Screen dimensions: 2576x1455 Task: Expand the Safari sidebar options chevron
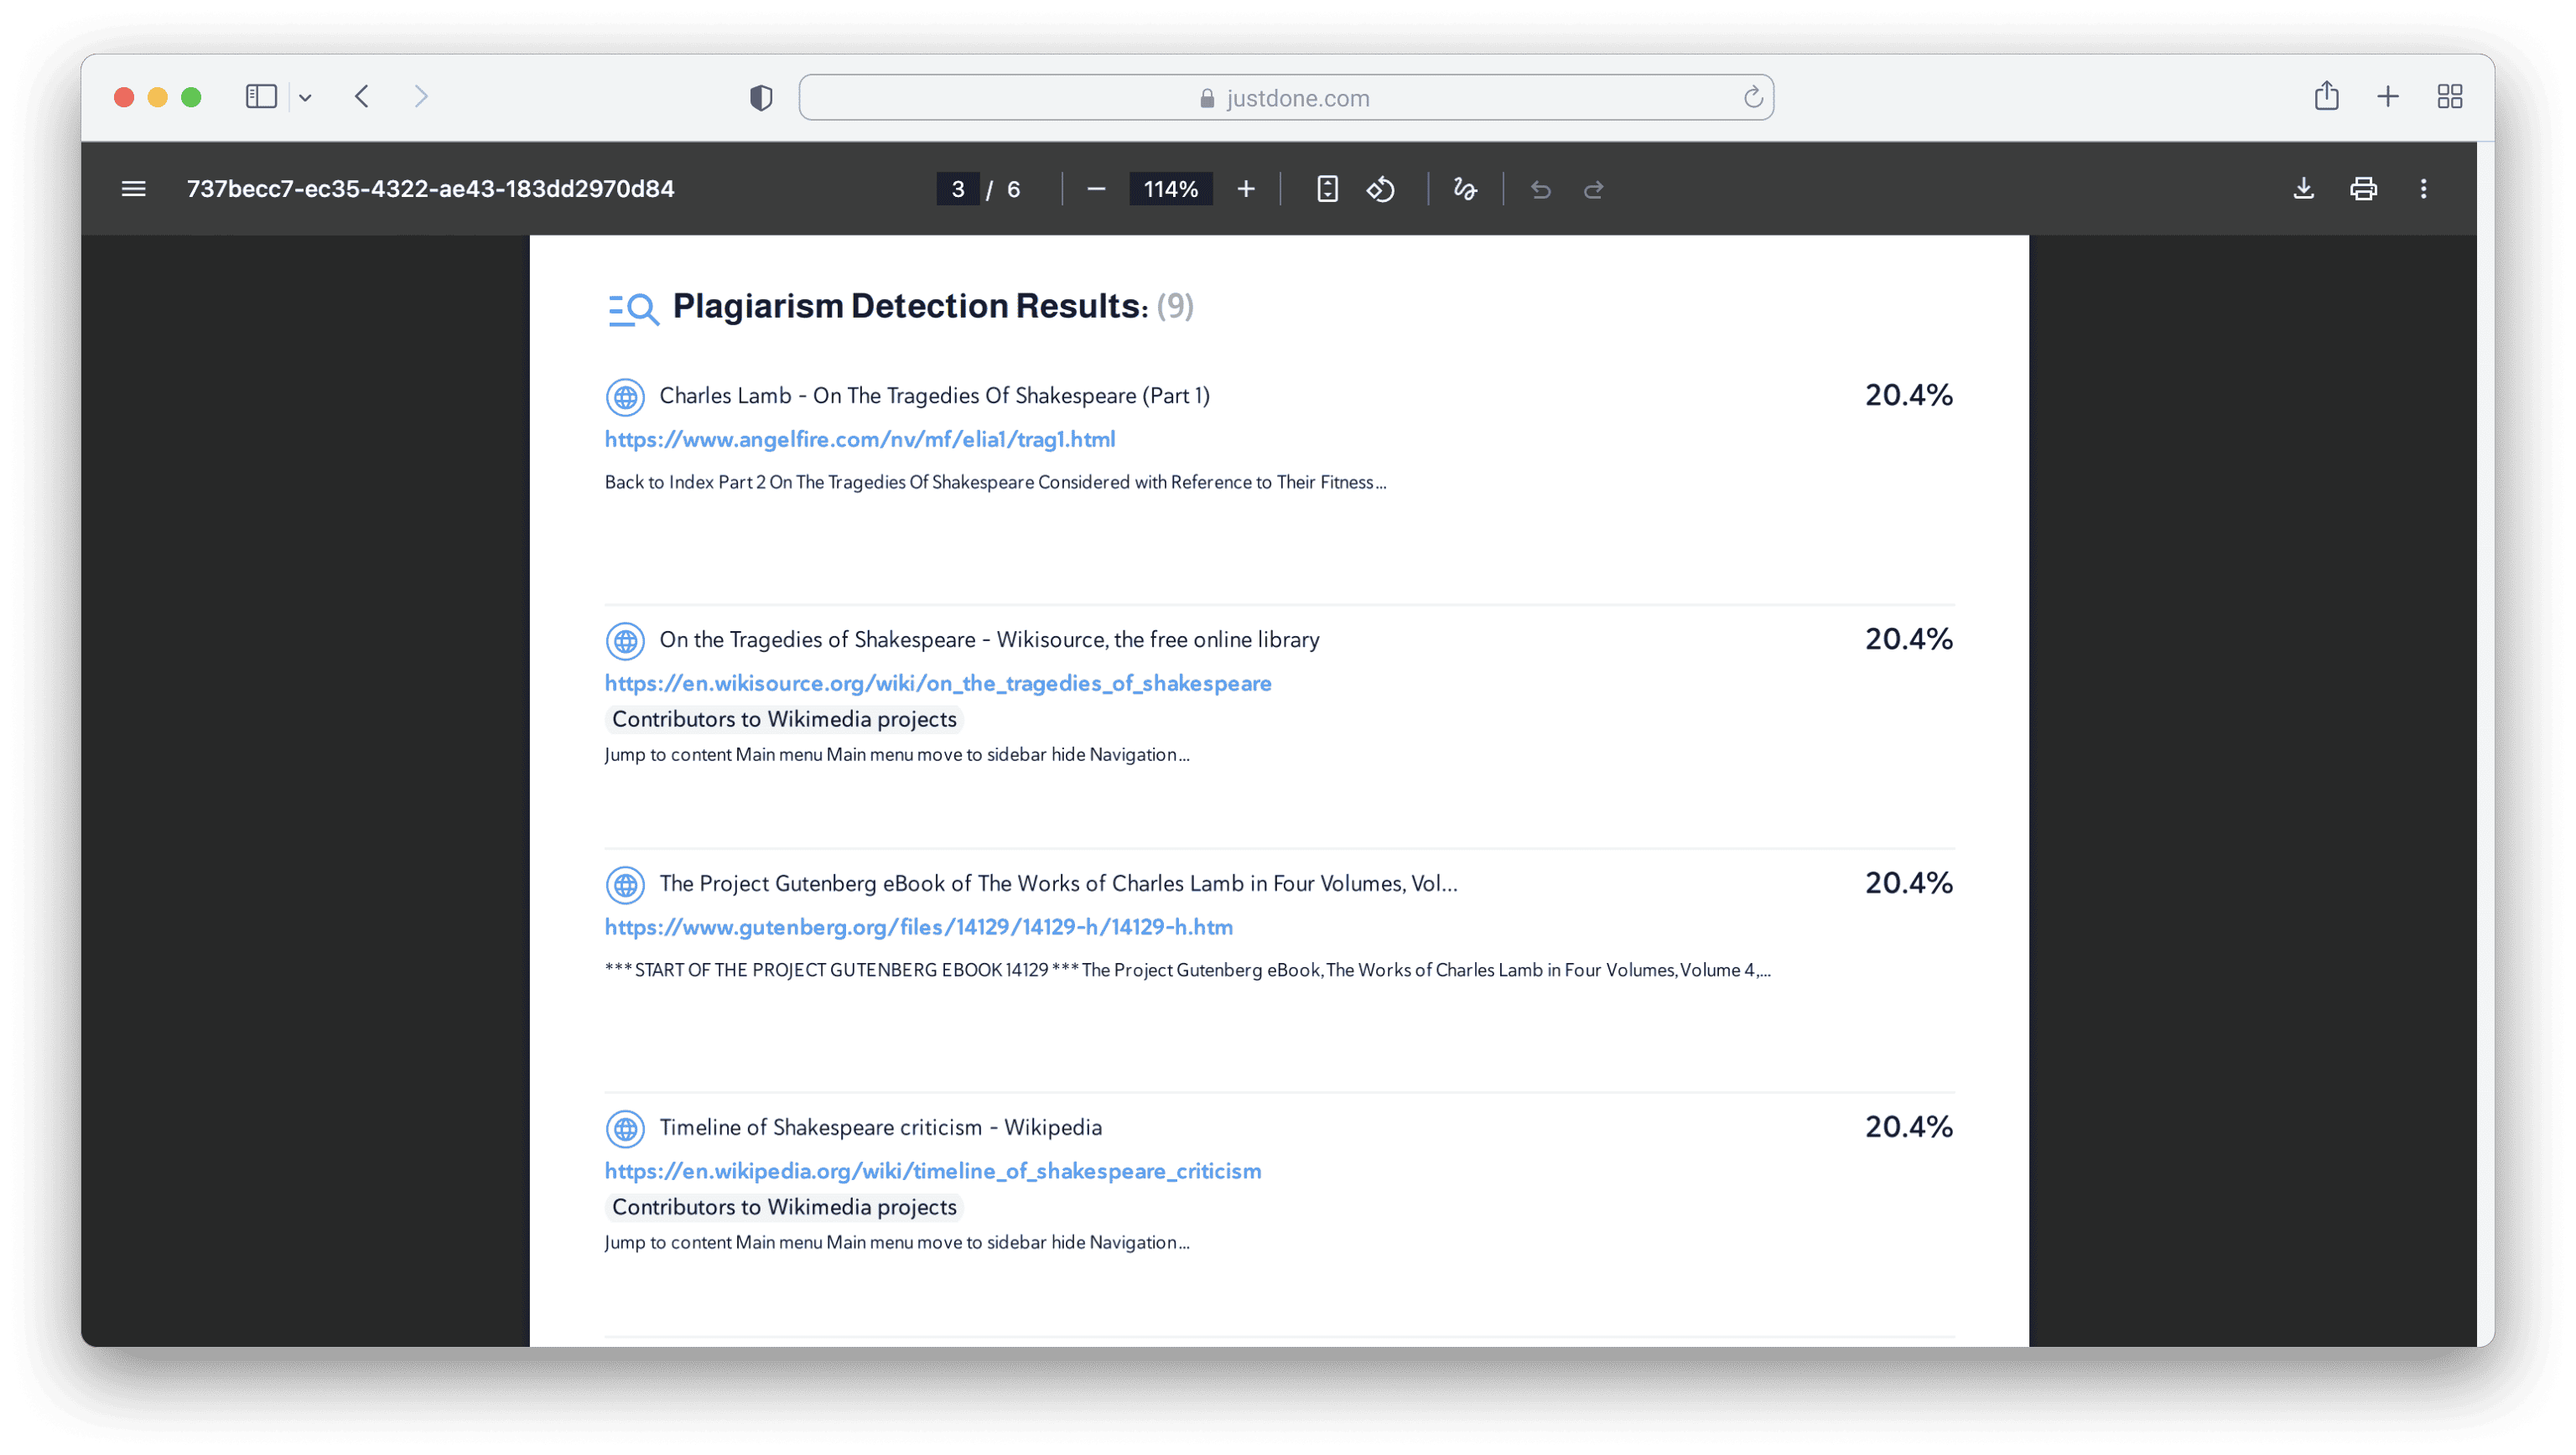point(305,97)
